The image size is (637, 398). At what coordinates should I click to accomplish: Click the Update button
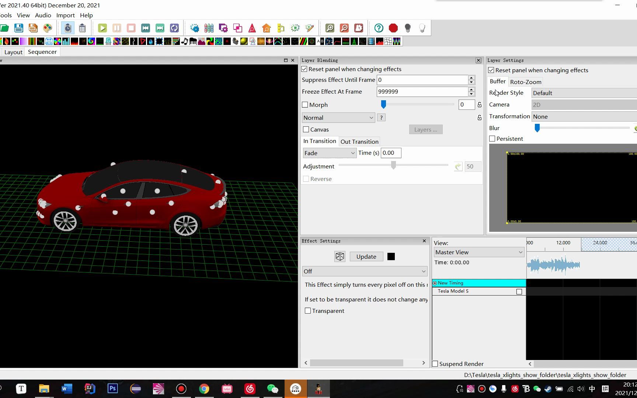point(366,257)
